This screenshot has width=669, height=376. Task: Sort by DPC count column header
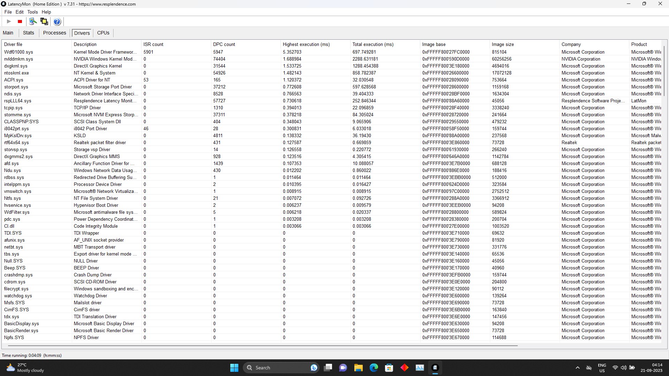pyautogui.click(x=246, y=44)
